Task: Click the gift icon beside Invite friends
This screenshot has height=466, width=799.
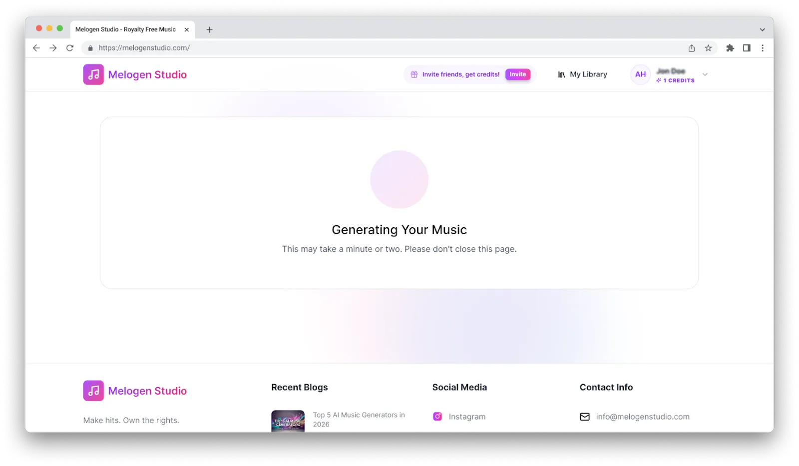Action: [x=414, y=74]
